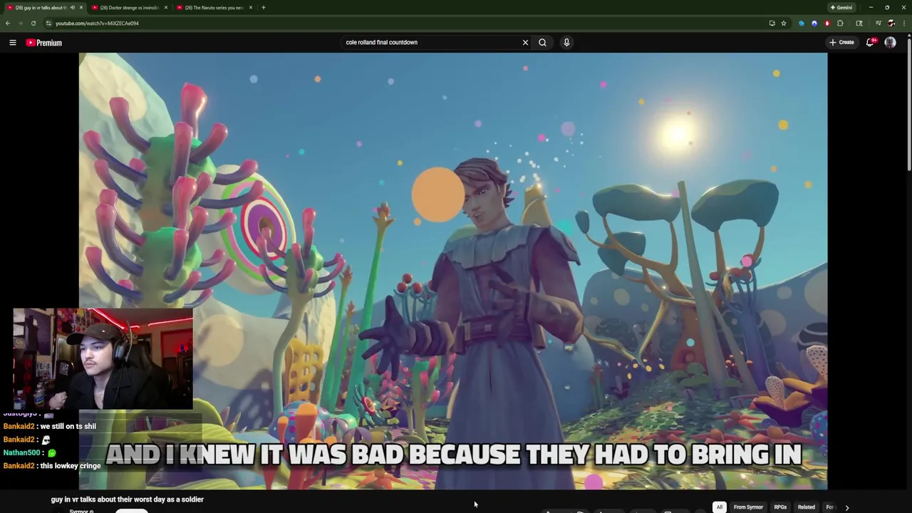Run search with the magnifier button
912x513 pixels.
click(x=542, y=43)
